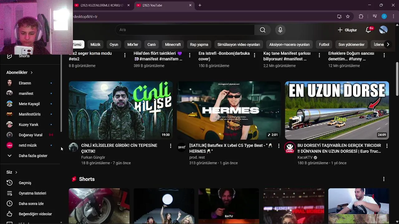Open CİNLİ KİLİSELERE GİRDİK video title
399x224 pixels.
(x=119, y=148)
